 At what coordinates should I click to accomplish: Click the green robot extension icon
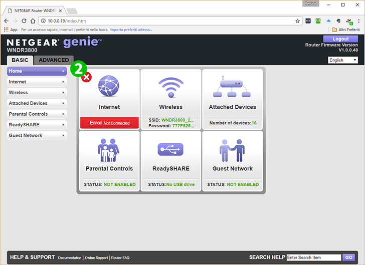click(x=318, y=21)
